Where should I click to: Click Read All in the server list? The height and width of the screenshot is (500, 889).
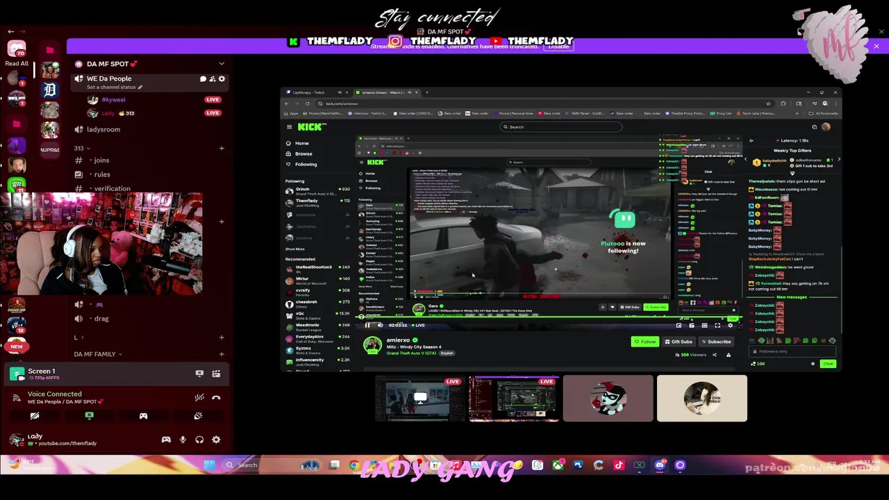click(x=17, y=63)
